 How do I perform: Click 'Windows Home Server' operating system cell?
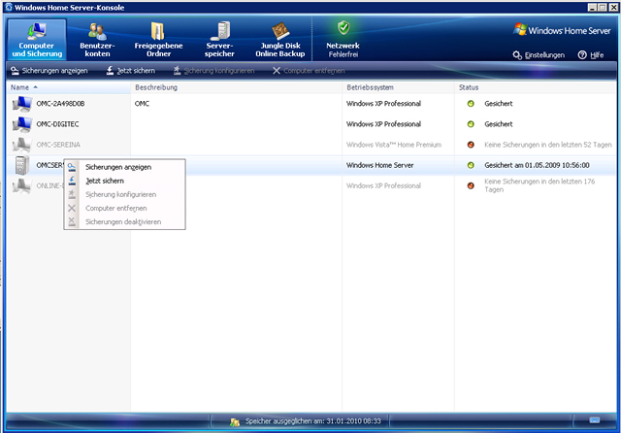pyautogui.click(x=379, y=165)
